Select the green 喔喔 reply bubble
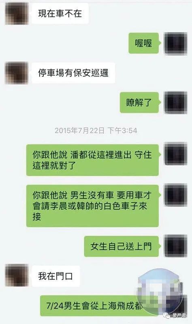192x324 pixels. (x=144, y=43)
